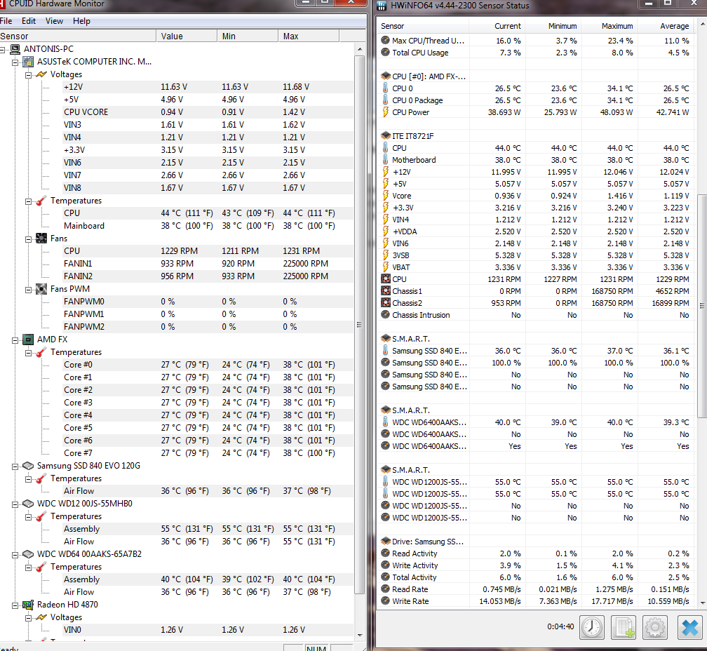Collapse the Radeon HD 4870 node
This screenshot has height=651, width=707.
pos(15,605)
